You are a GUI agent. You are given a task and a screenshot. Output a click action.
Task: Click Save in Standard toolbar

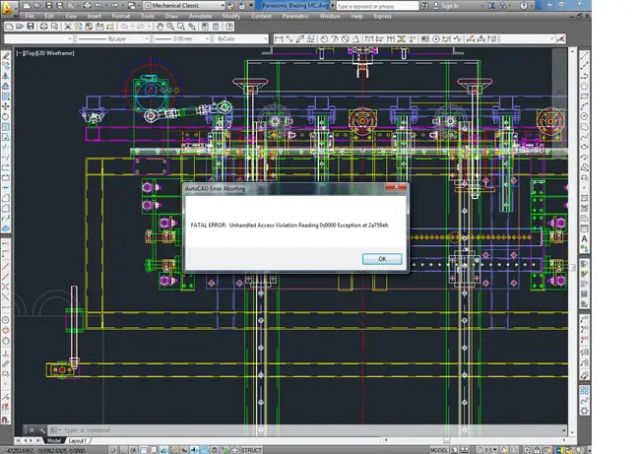tap(31, 27)
